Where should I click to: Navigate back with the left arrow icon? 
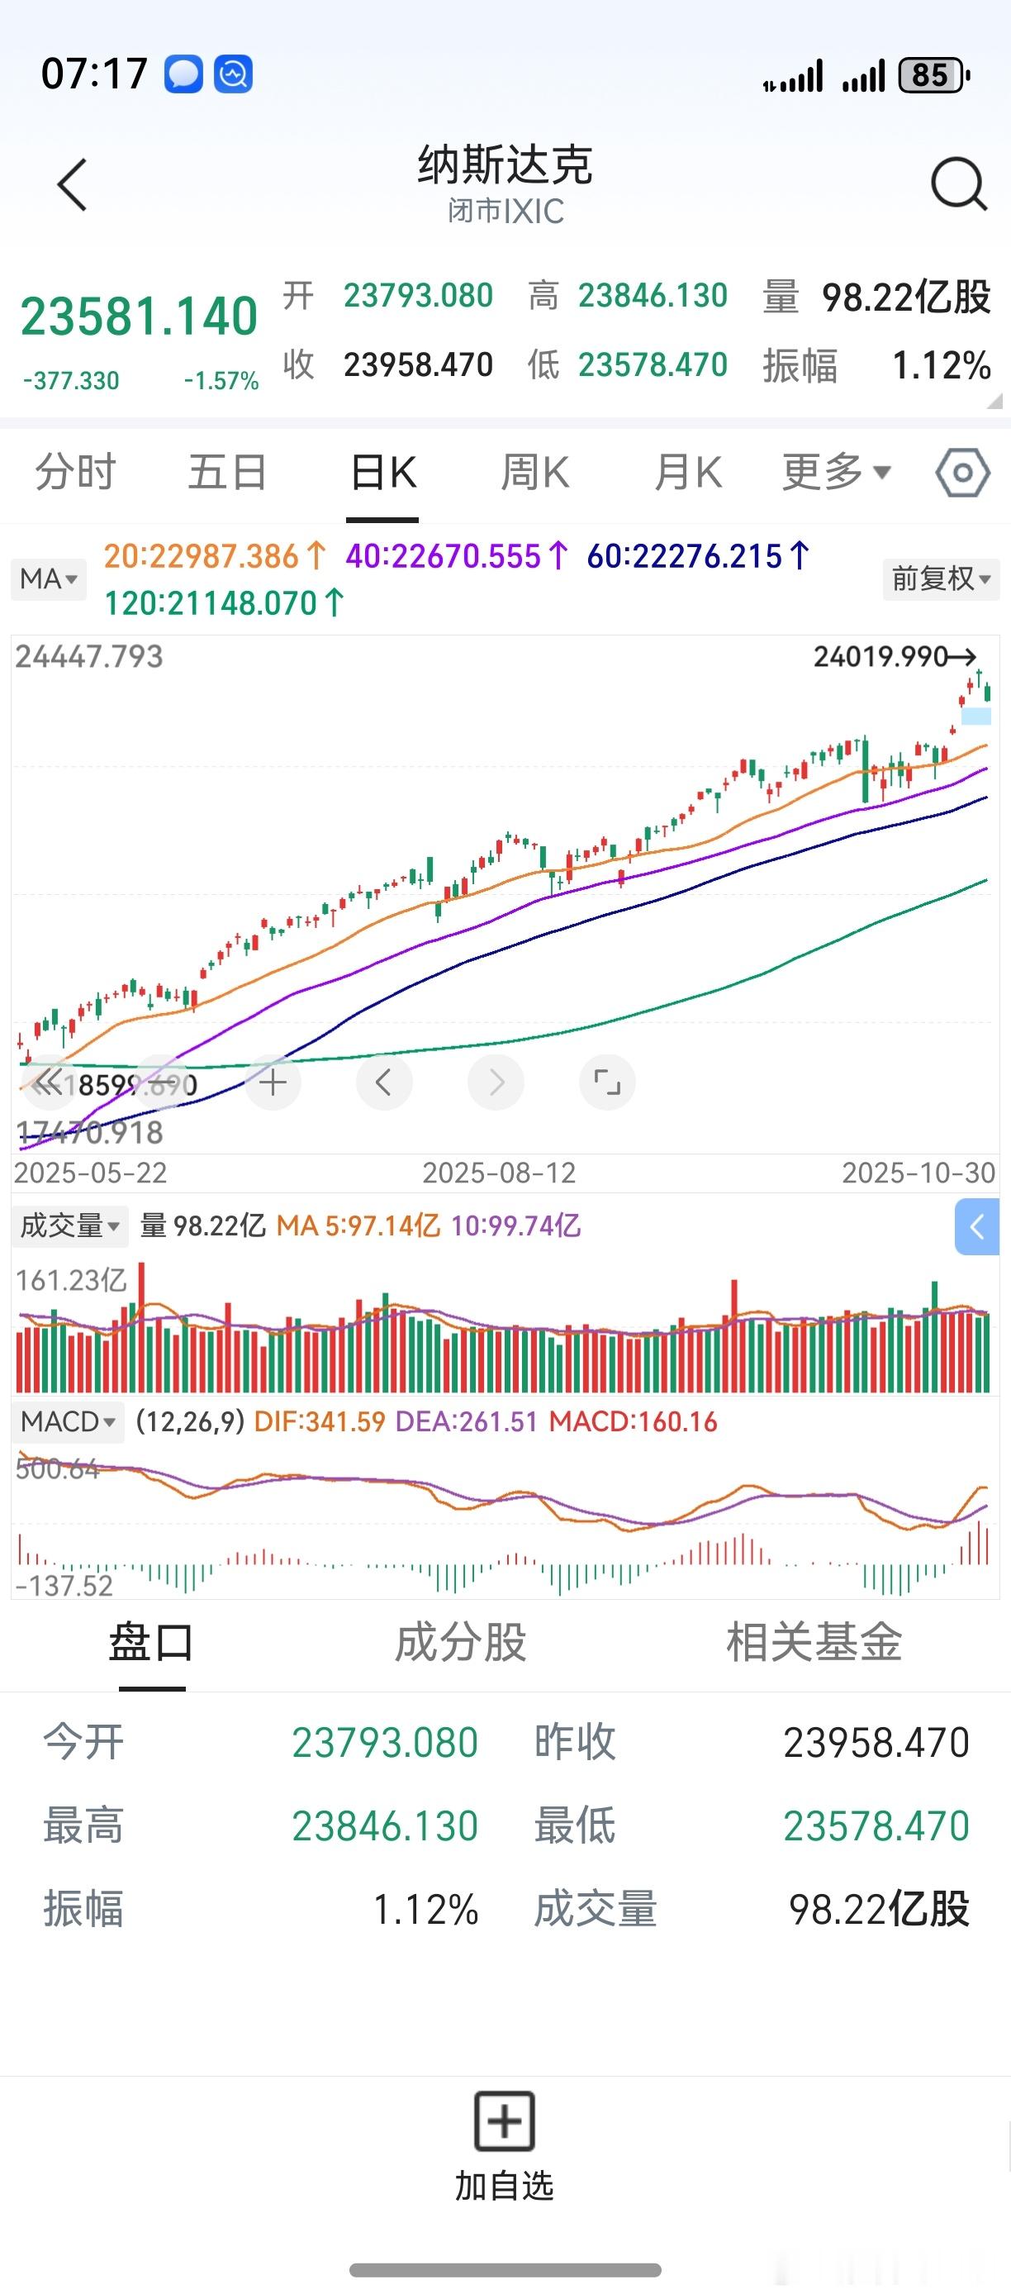tap(71, 184)
